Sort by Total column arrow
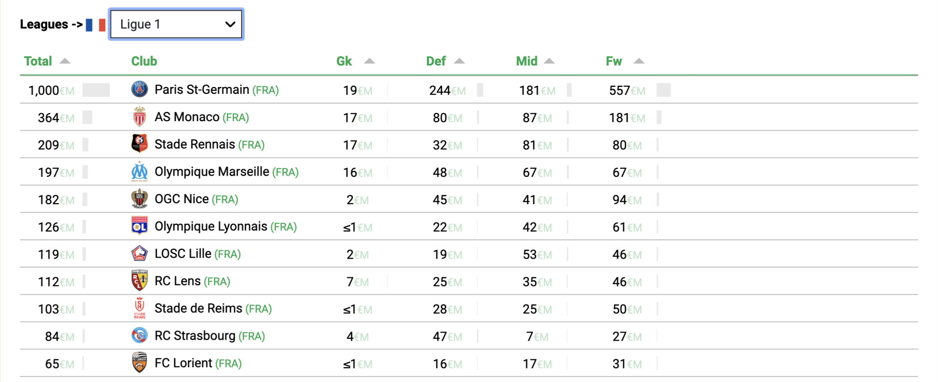The image size is (938, 382). [x=65, y=61]
